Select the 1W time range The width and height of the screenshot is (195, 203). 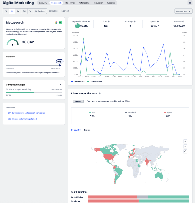coord(6,11)
